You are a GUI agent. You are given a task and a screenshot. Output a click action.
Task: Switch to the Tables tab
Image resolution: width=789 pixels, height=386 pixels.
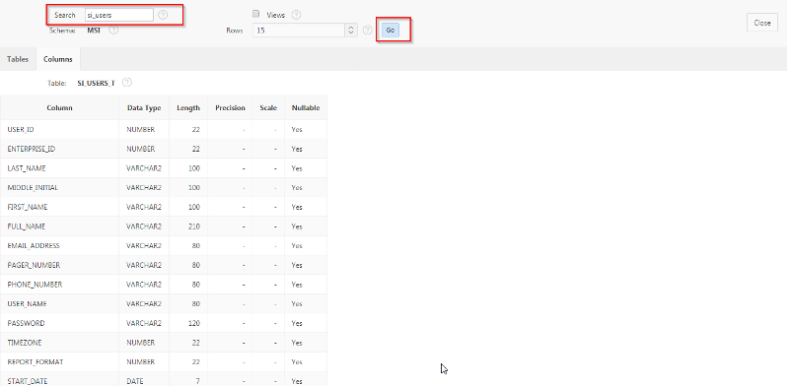click(18, 59)
